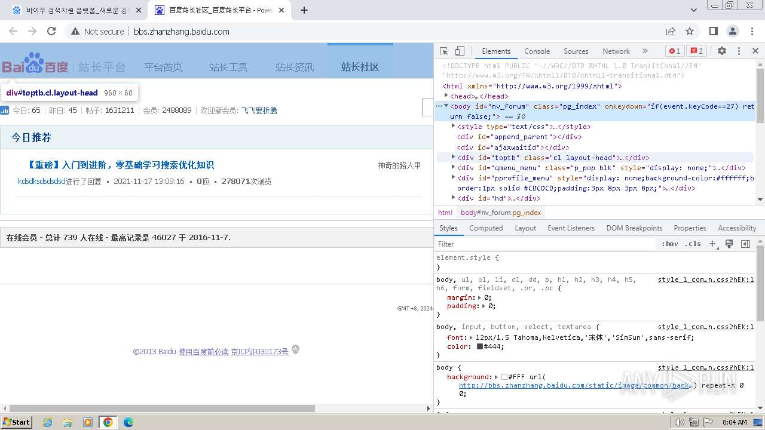
Task: Open DevTools three-dot customize menu
Action: pos(739,51)
